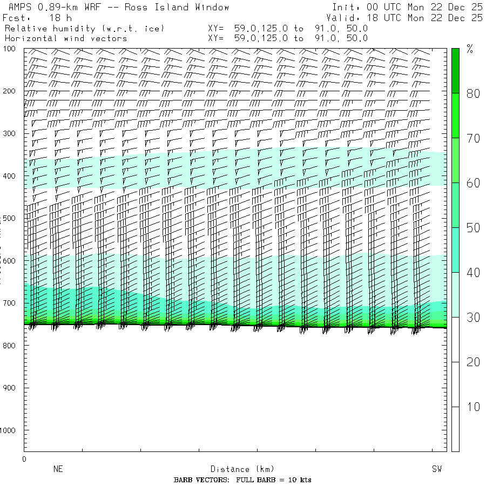
Task: Click the 'Valid: 18 UTC Mon 22 Dec 25' text
Action: 404,18
